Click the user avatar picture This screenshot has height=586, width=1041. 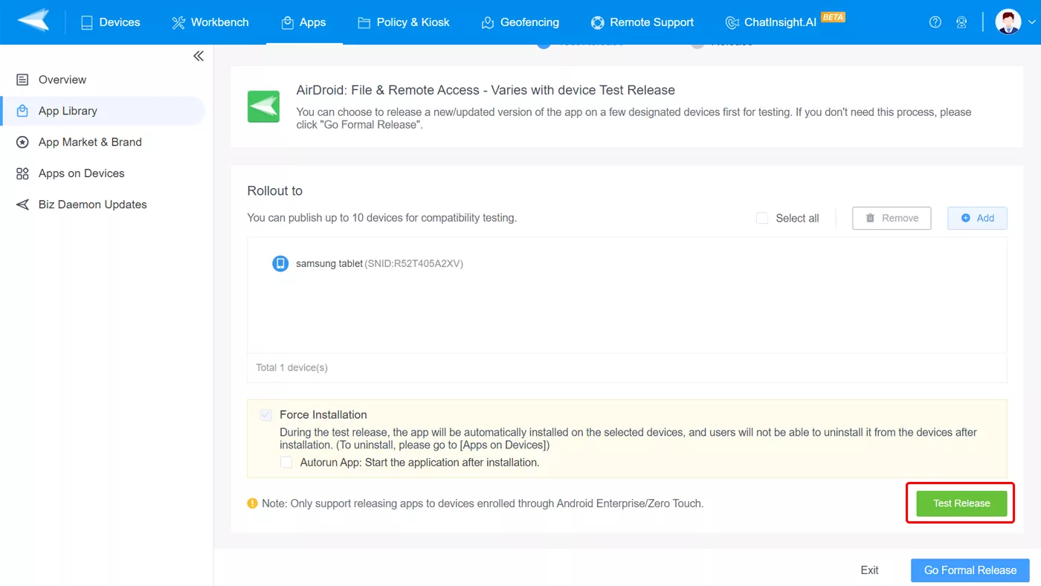(1008, 22)
